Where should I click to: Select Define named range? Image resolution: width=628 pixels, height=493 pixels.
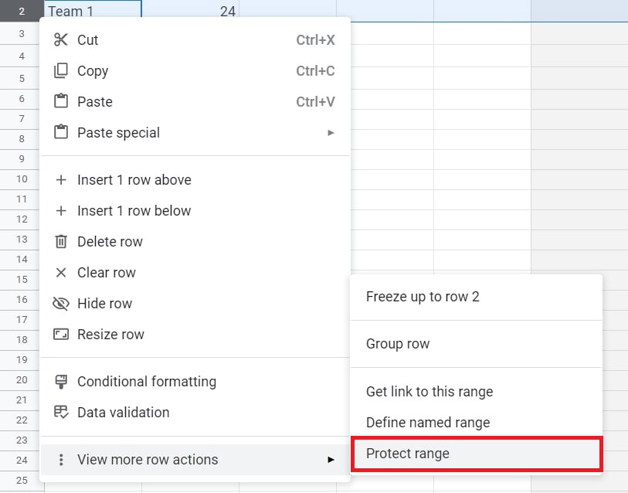click(x=427, y=423)
